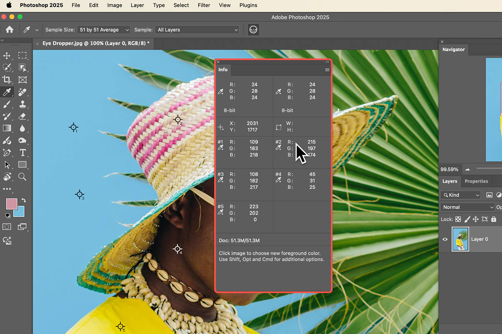Viewport: 502px width, 334px height.
Task: Toggle lock transparent pixels checkerboard icon
Action: 458,219
